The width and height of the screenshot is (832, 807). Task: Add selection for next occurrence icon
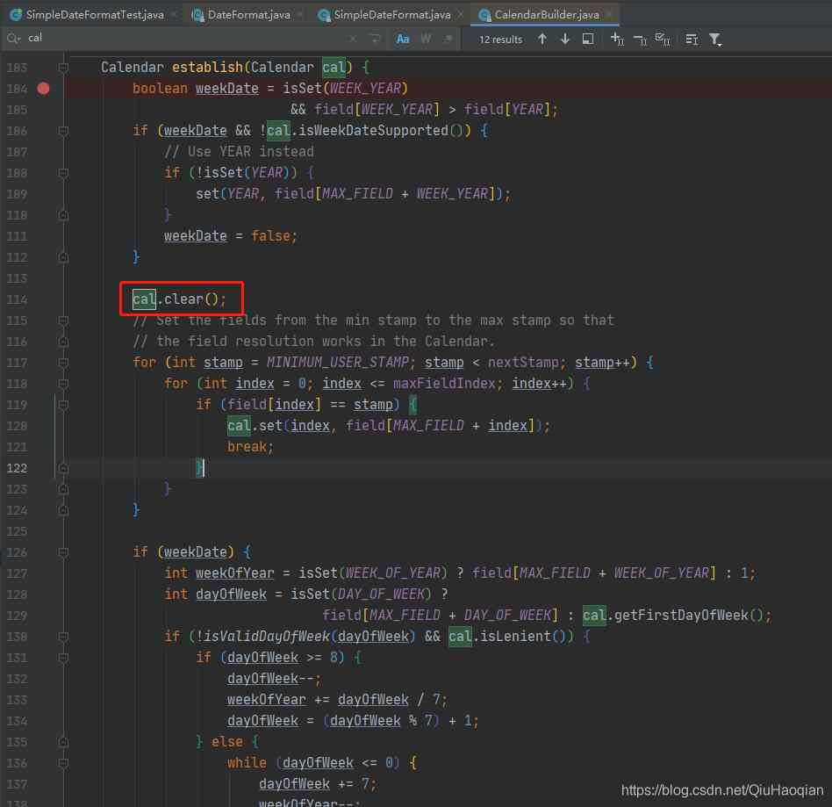pos(617,39)
